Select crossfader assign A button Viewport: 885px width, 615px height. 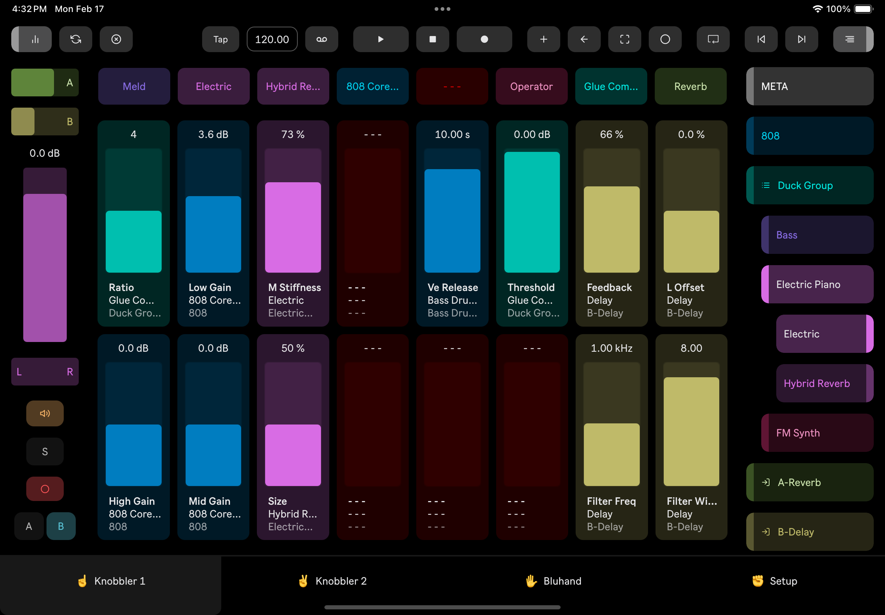click(x=29, y=526)
